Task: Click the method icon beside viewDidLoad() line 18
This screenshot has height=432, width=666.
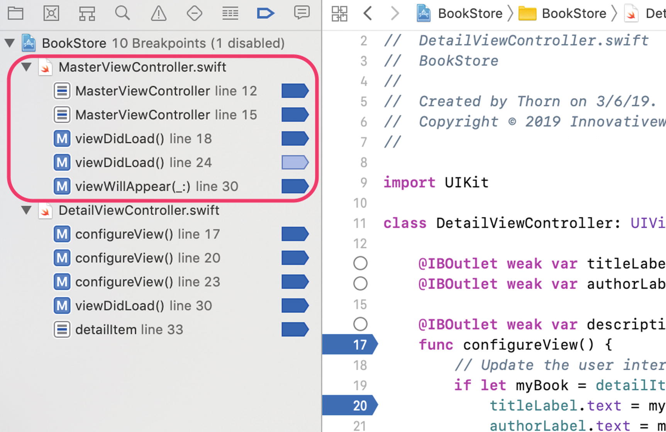Action: coord(62,139)
